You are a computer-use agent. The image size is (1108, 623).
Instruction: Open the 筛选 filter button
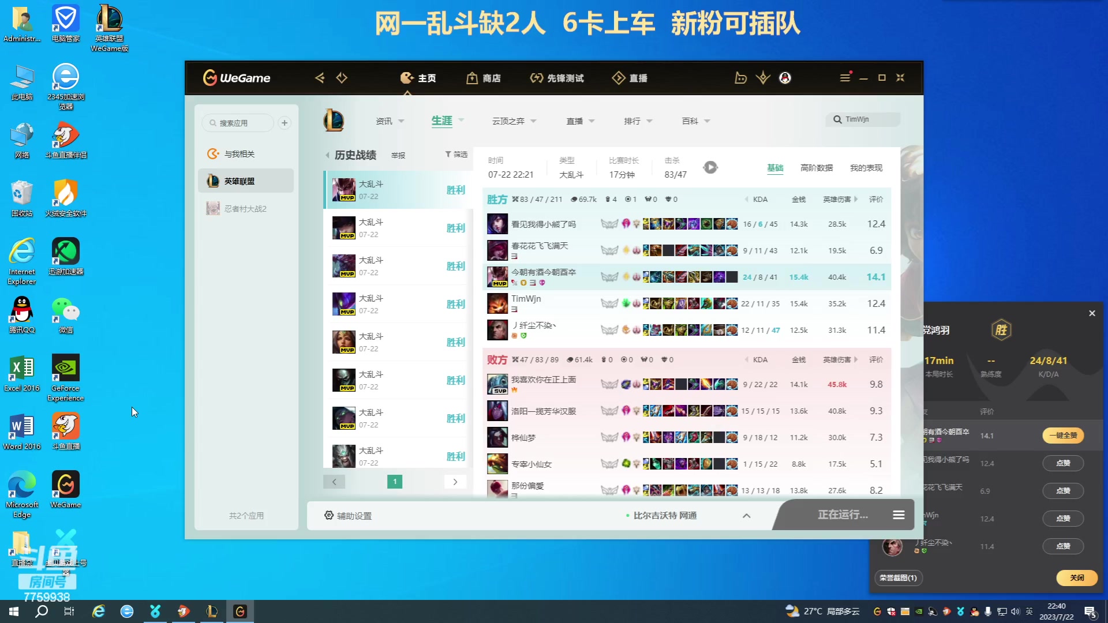pos(456,155)
